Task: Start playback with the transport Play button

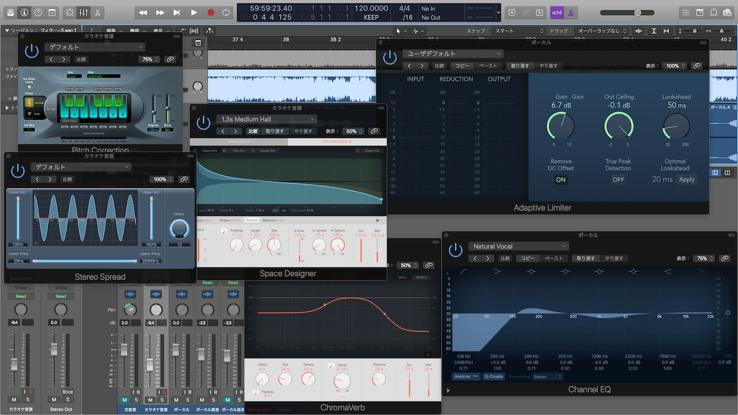Action: (194, 12)
